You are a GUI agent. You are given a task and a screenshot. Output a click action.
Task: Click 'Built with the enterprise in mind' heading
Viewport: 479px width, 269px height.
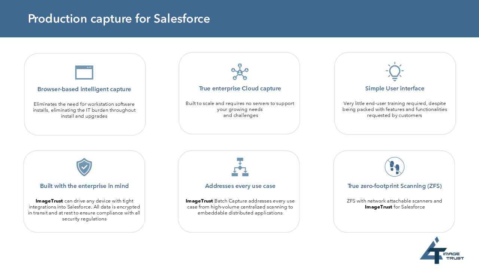[x=84, y=186]
